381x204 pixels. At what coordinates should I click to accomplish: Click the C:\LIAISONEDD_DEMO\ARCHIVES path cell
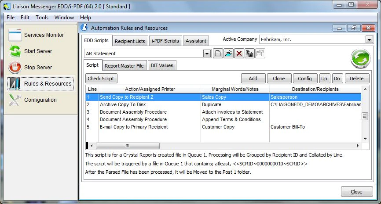(x=315, y=105)
